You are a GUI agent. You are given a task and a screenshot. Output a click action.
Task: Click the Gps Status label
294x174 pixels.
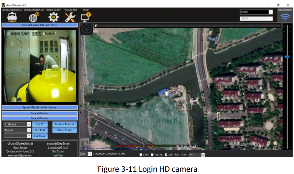[x=20, y=148]
